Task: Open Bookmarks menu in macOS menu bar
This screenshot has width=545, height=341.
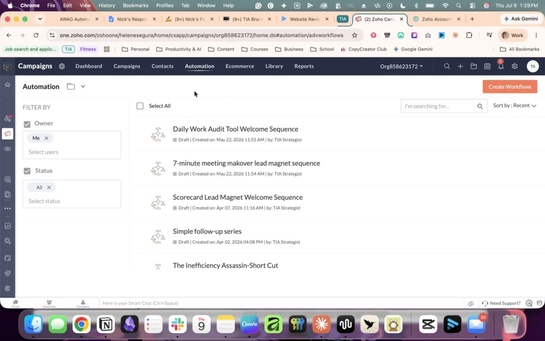Action: click(x=136, y=5)
